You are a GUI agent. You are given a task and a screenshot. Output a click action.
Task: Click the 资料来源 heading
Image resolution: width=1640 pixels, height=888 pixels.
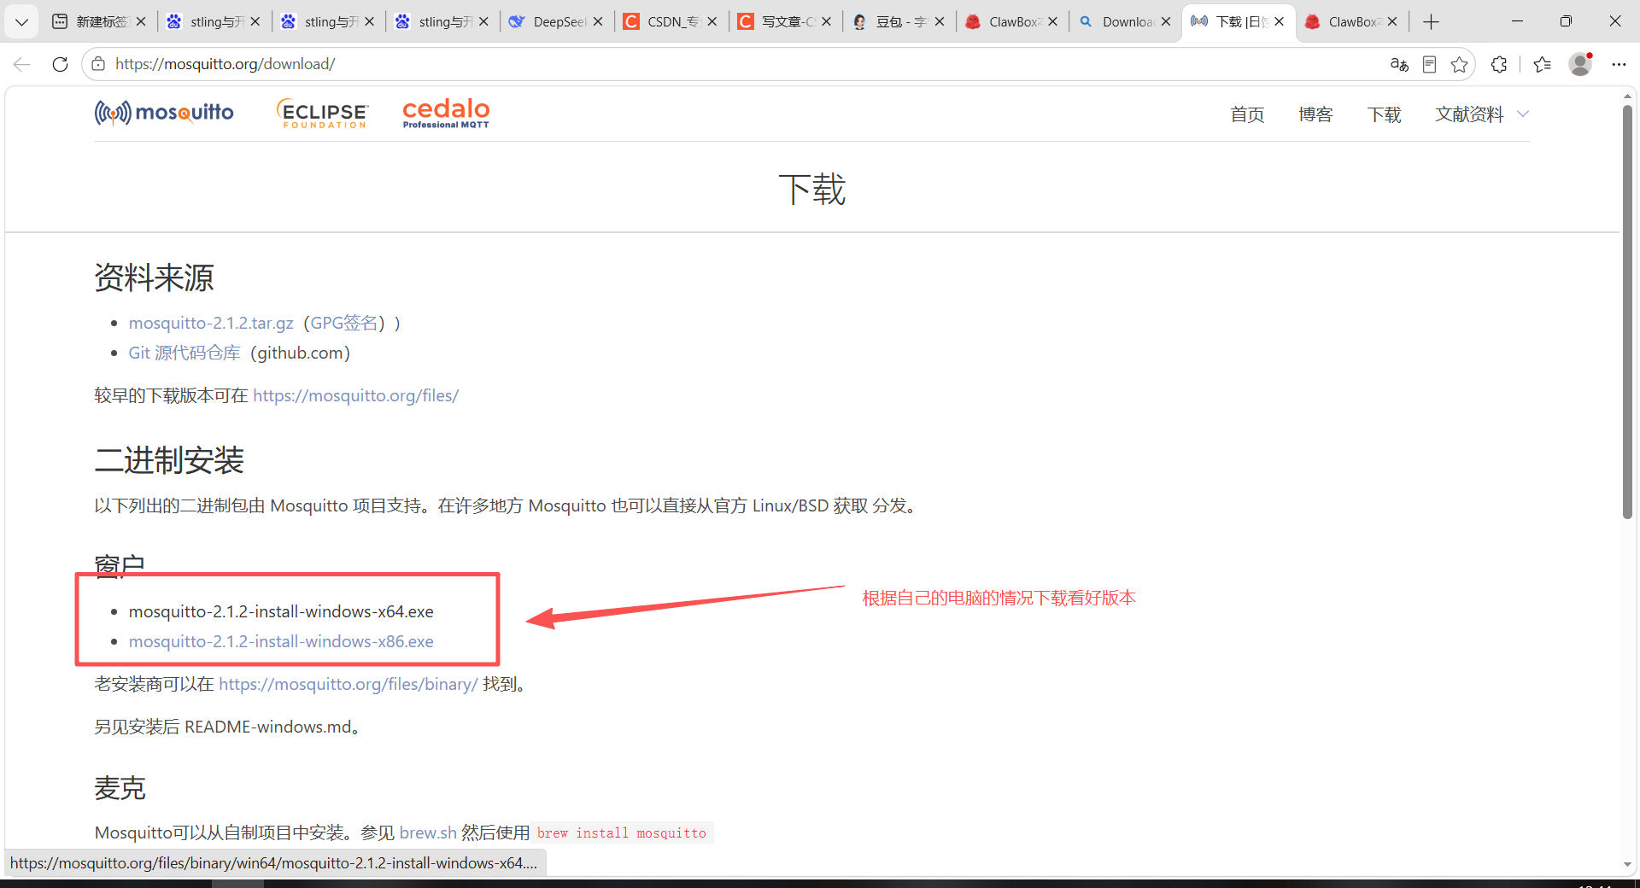(x=154, y=277)
